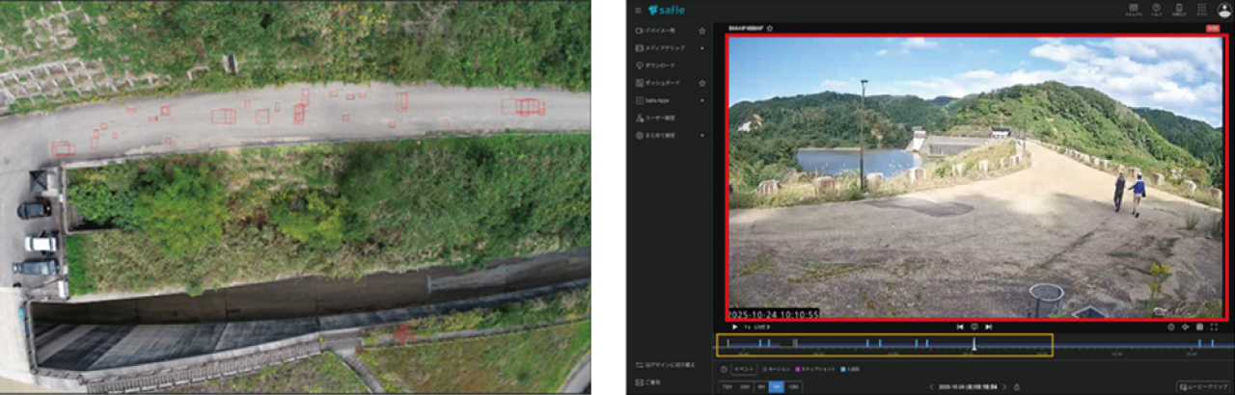Enter fullscreen video mode

click(x=1214, y=327)
